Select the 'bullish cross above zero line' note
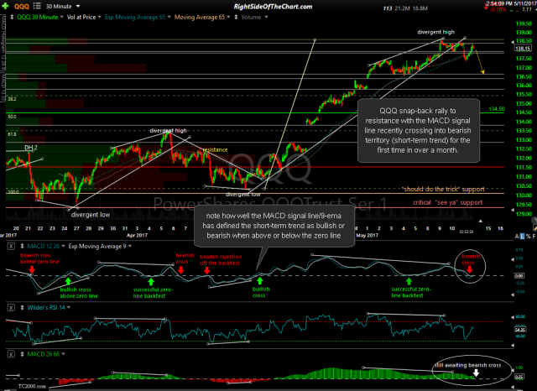Viewport: 537px width, 391px height. (79, 293)
